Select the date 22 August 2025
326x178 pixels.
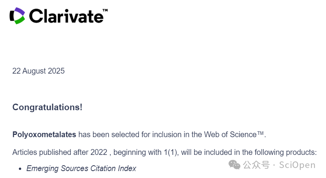[x=39, y=71]
